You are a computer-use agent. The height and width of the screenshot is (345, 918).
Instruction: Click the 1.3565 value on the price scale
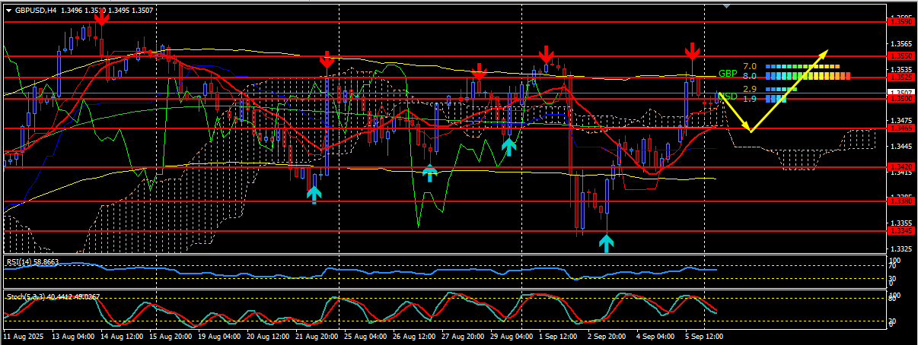coord(901,43)
